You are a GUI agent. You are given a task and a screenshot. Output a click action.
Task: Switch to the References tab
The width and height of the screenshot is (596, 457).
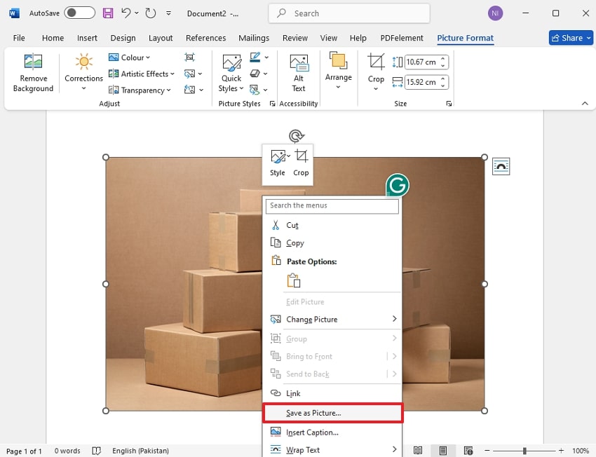click(x=205, y=38)
